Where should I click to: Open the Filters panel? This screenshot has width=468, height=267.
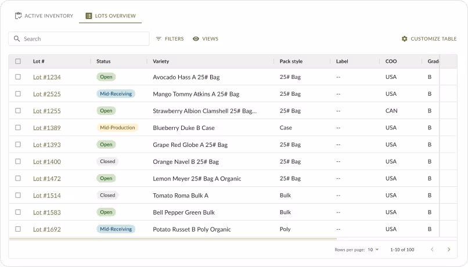[170, 39]
